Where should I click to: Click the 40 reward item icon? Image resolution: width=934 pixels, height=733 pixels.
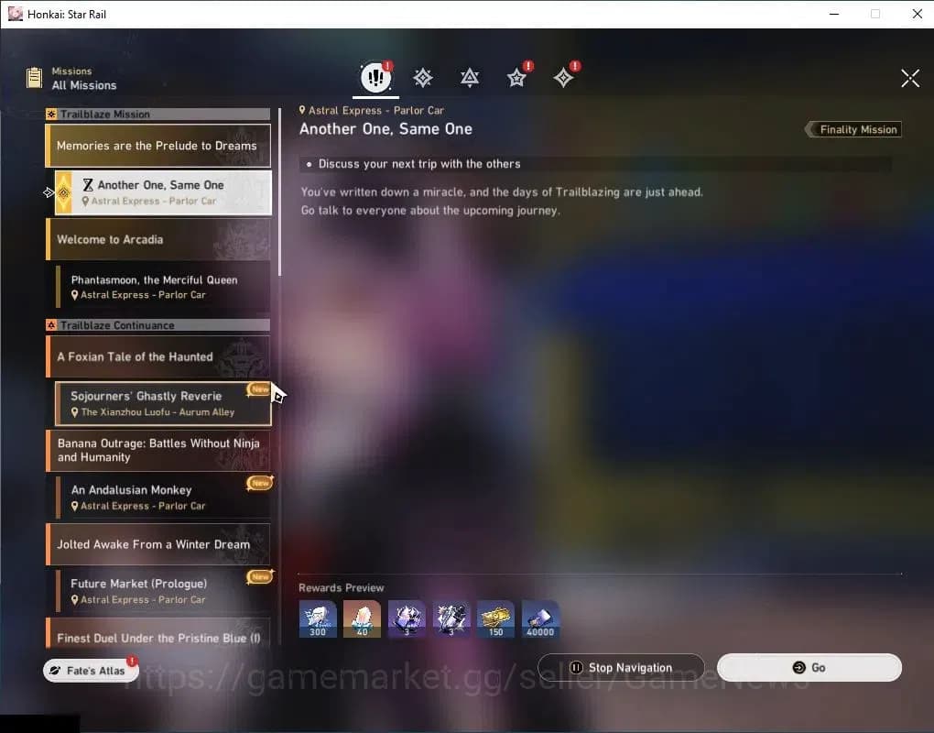point(363,618)
